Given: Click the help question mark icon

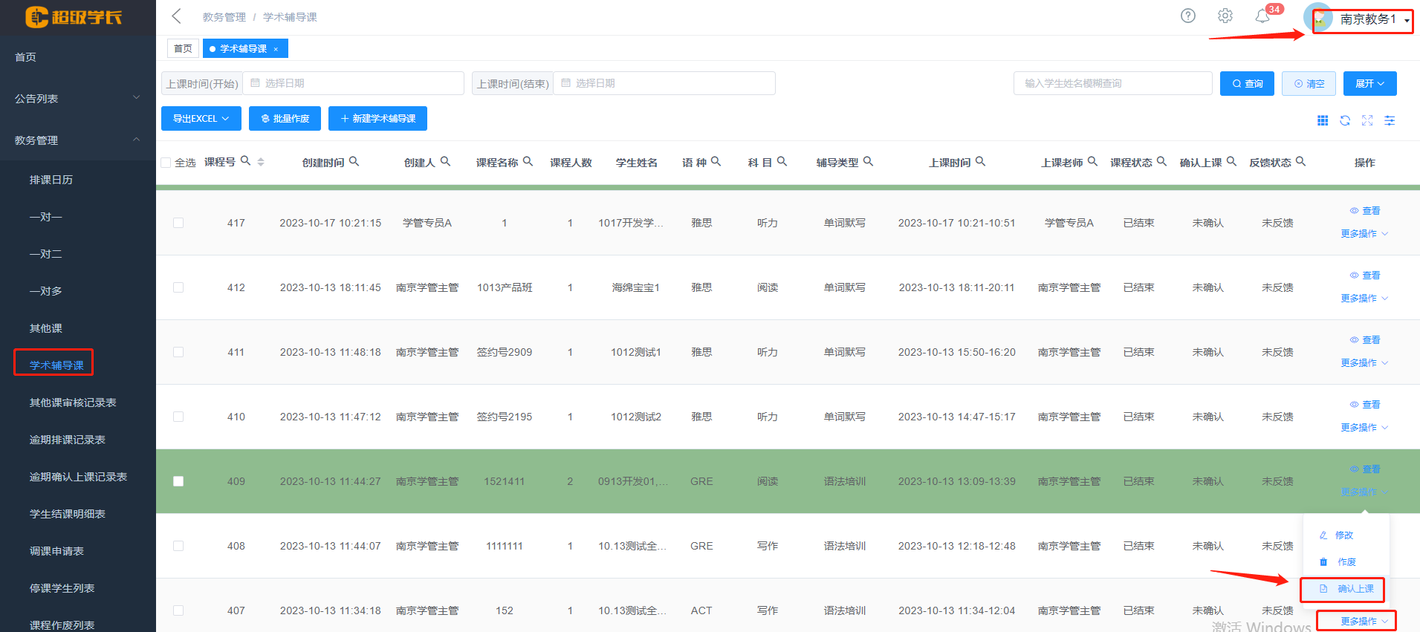Looking at the screenshot, I should pyautogui.click(x=1188, y=16).
